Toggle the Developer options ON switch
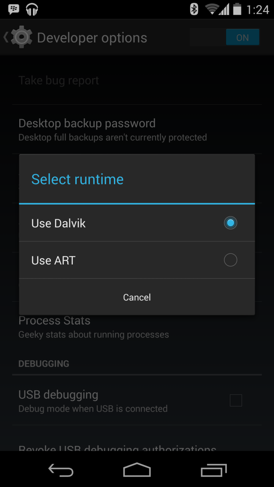Viewport: 274px width, 487px height. [242, 38]
